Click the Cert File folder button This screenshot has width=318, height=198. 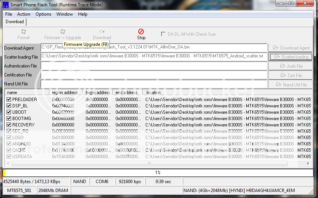point(291,75)
